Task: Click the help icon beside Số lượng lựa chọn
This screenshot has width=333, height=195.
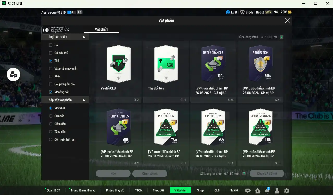Action: 244,174
